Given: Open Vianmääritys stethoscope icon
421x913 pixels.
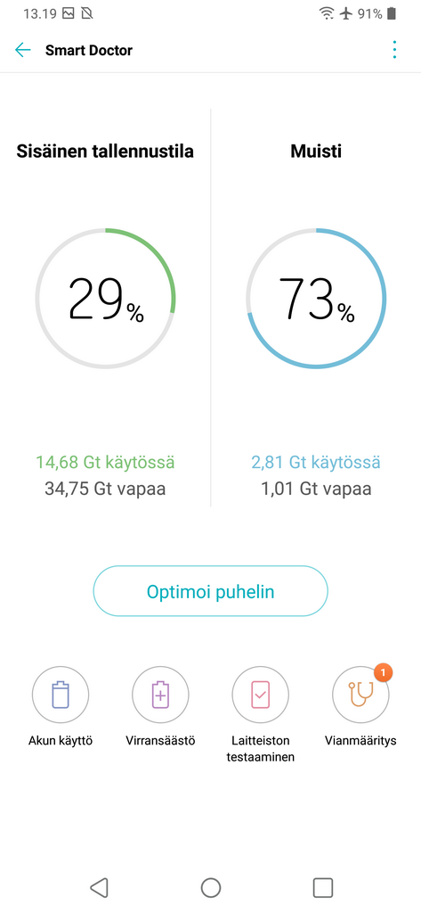Looking at the screenshot, I should tap(360, 695).
